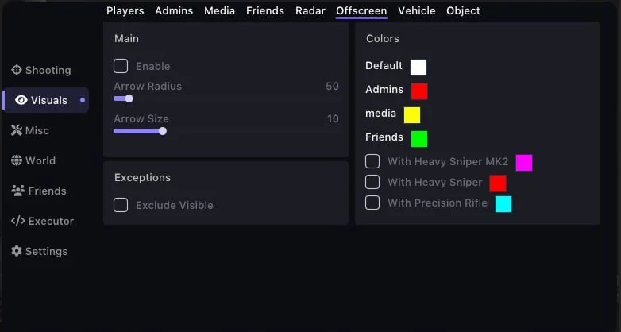This screenshot has width=621, height=332.
Task: Click the Shooting crosshair icon in sidebar
Action: pos(17,70)
